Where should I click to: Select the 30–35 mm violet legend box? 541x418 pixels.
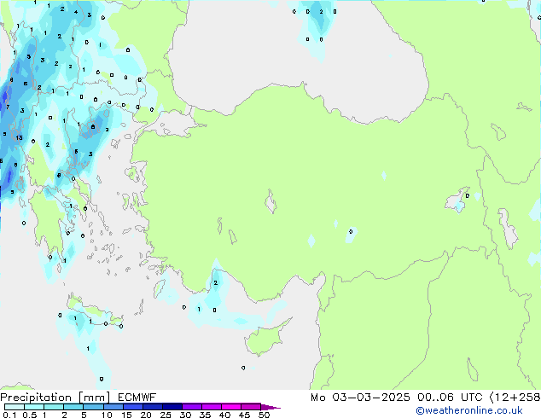click(192, 407)
